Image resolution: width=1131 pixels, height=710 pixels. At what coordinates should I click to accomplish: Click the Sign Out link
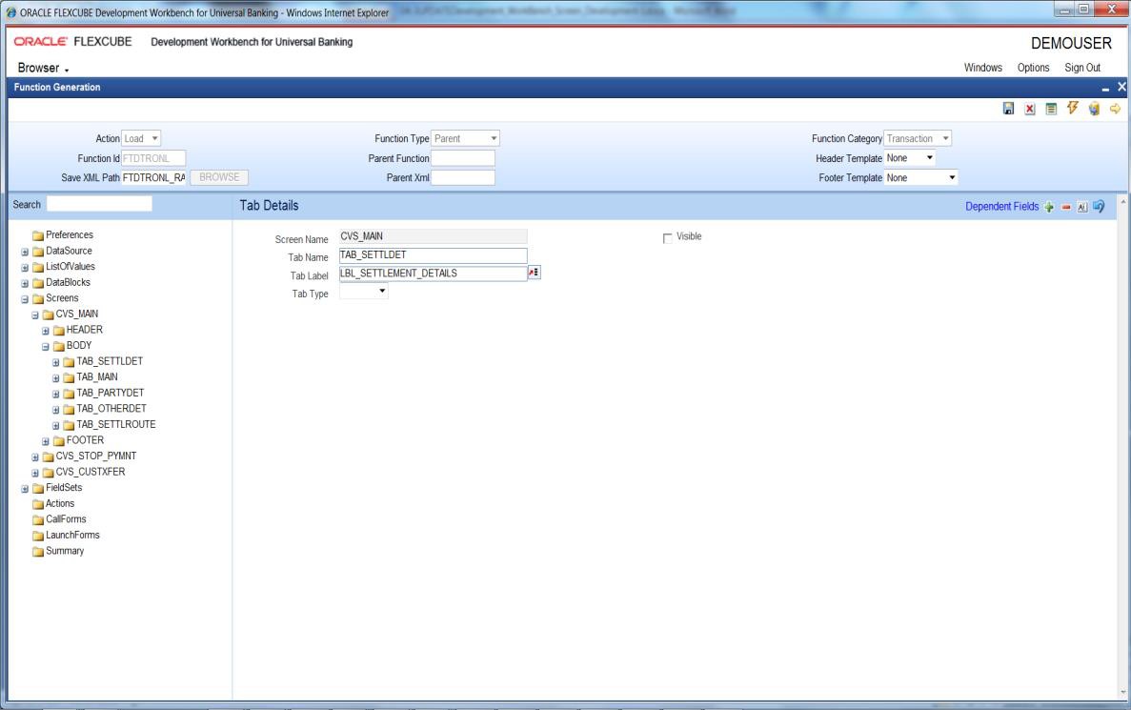click(x=1082, y=68)
